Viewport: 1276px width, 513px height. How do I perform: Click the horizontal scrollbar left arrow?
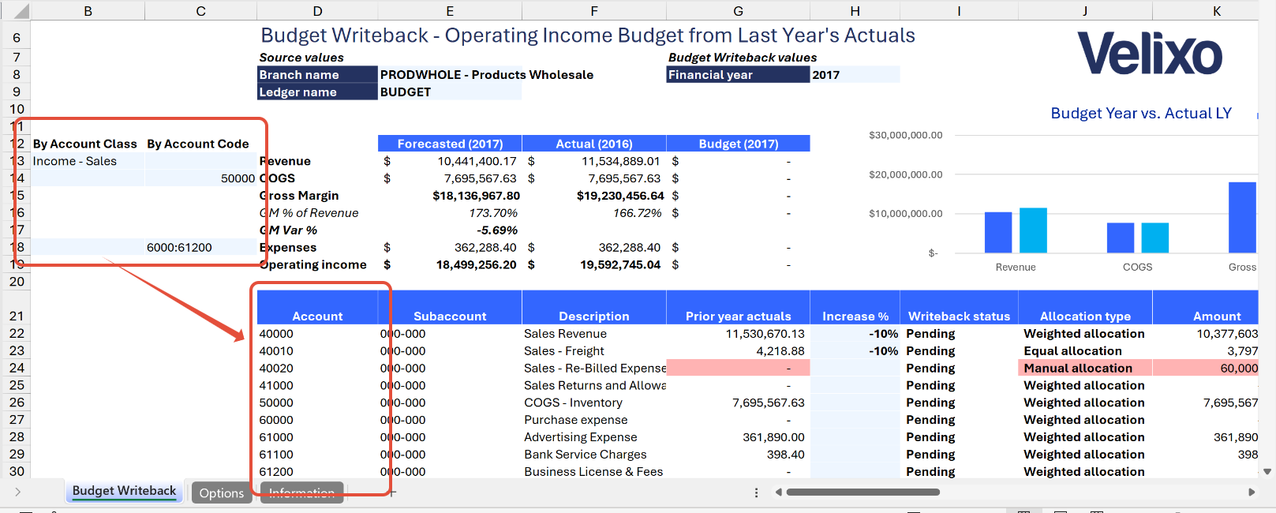click(778, 492)
